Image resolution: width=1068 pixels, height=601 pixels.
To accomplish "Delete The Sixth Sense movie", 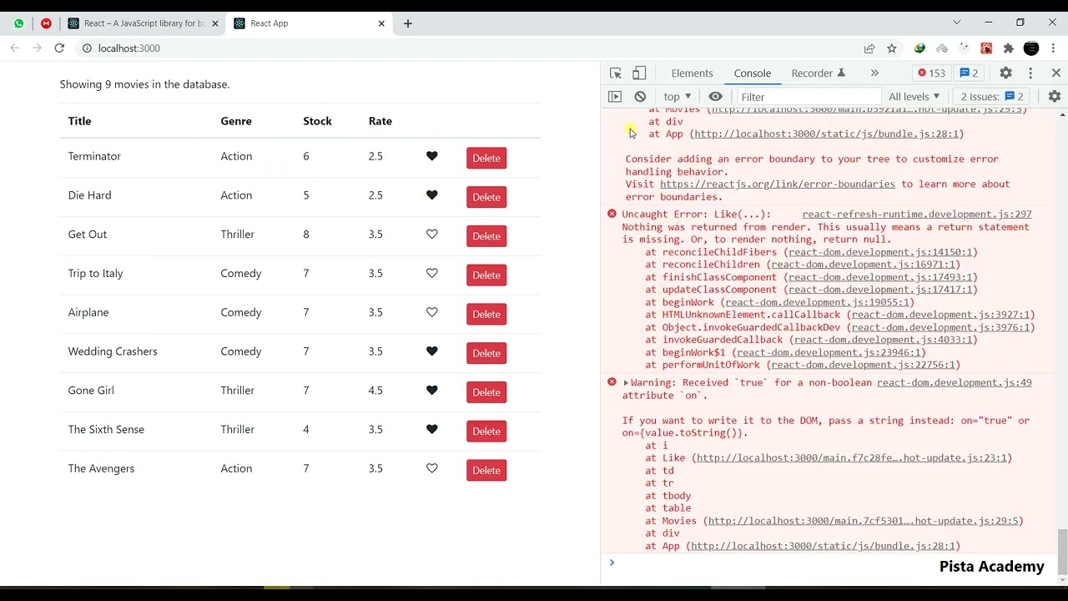I will coord(486,431).
